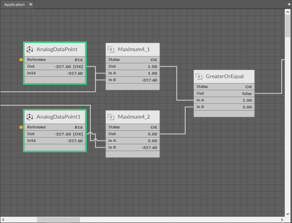Click the vertical scrollbar thumb
This screenshot has width=292, height=223.
(288, 26)
